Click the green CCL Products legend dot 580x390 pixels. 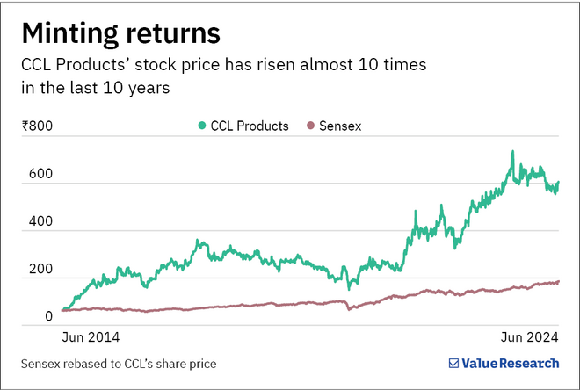click(x=202, y=126)
